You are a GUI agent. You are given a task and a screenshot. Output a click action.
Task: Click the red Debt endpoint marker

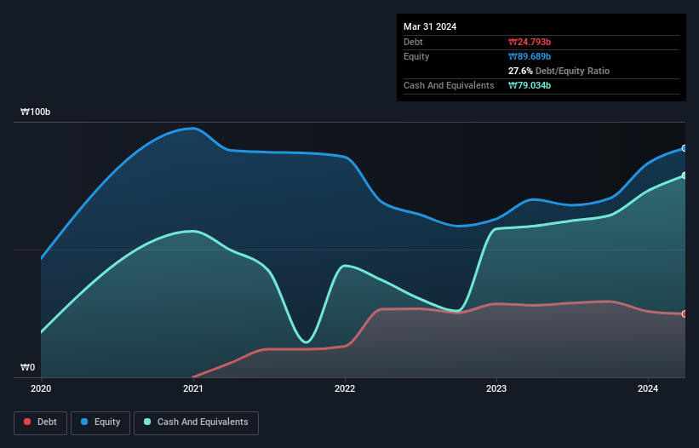coord(685,313)
